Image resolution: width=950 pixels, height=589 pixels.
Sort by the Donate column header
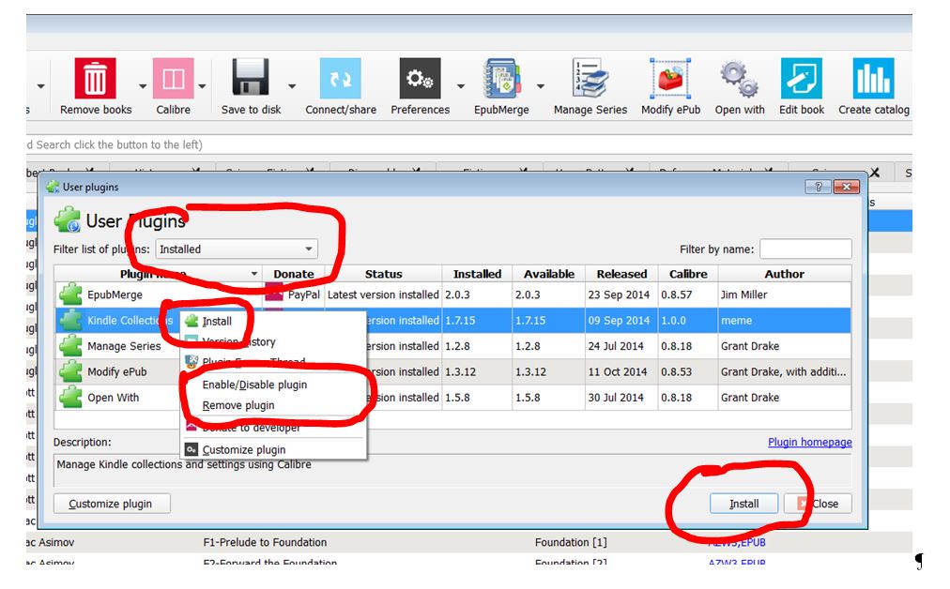pyautogui.click(x=293, y=274)
